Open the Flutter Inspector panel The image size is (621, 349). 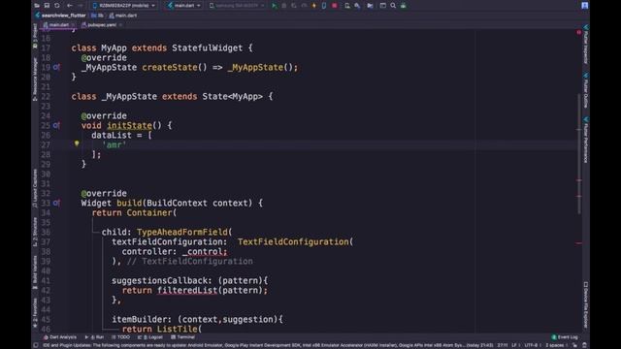click(586, 45)
